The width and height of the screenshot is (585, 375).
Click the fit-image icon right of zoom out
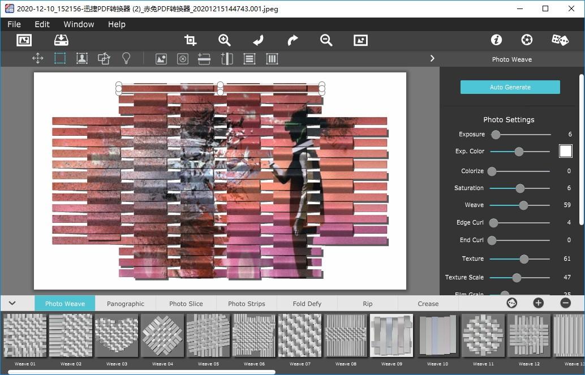point(360,40)
